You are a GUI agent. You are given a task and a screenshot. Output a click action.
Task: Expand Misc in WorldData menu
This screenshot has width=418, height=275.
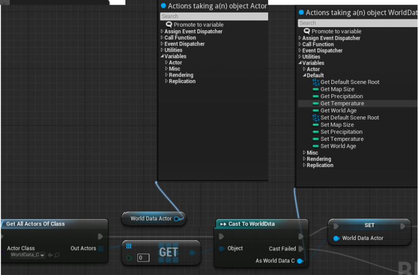pos(304,152)
